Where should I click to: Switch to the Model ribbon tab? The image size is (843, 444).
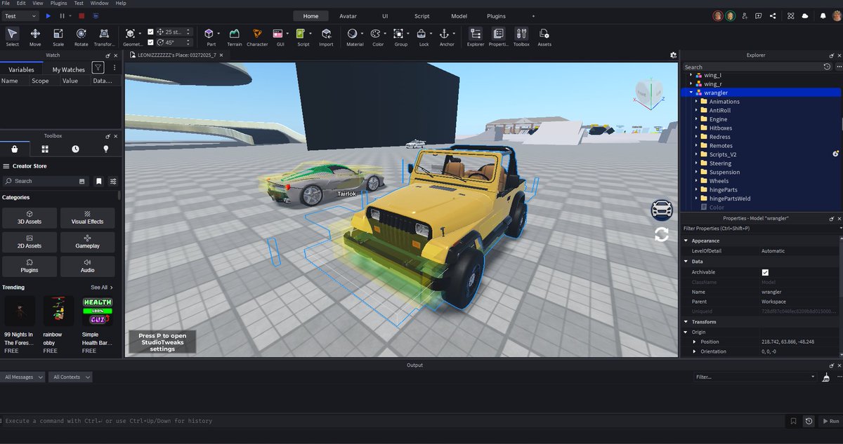459,15
